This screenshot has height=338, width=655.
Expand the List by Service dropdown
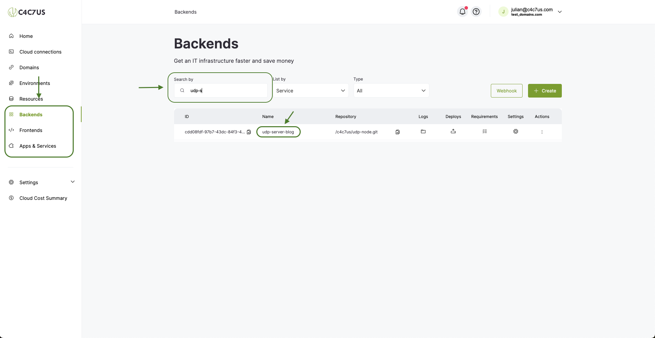311,91
